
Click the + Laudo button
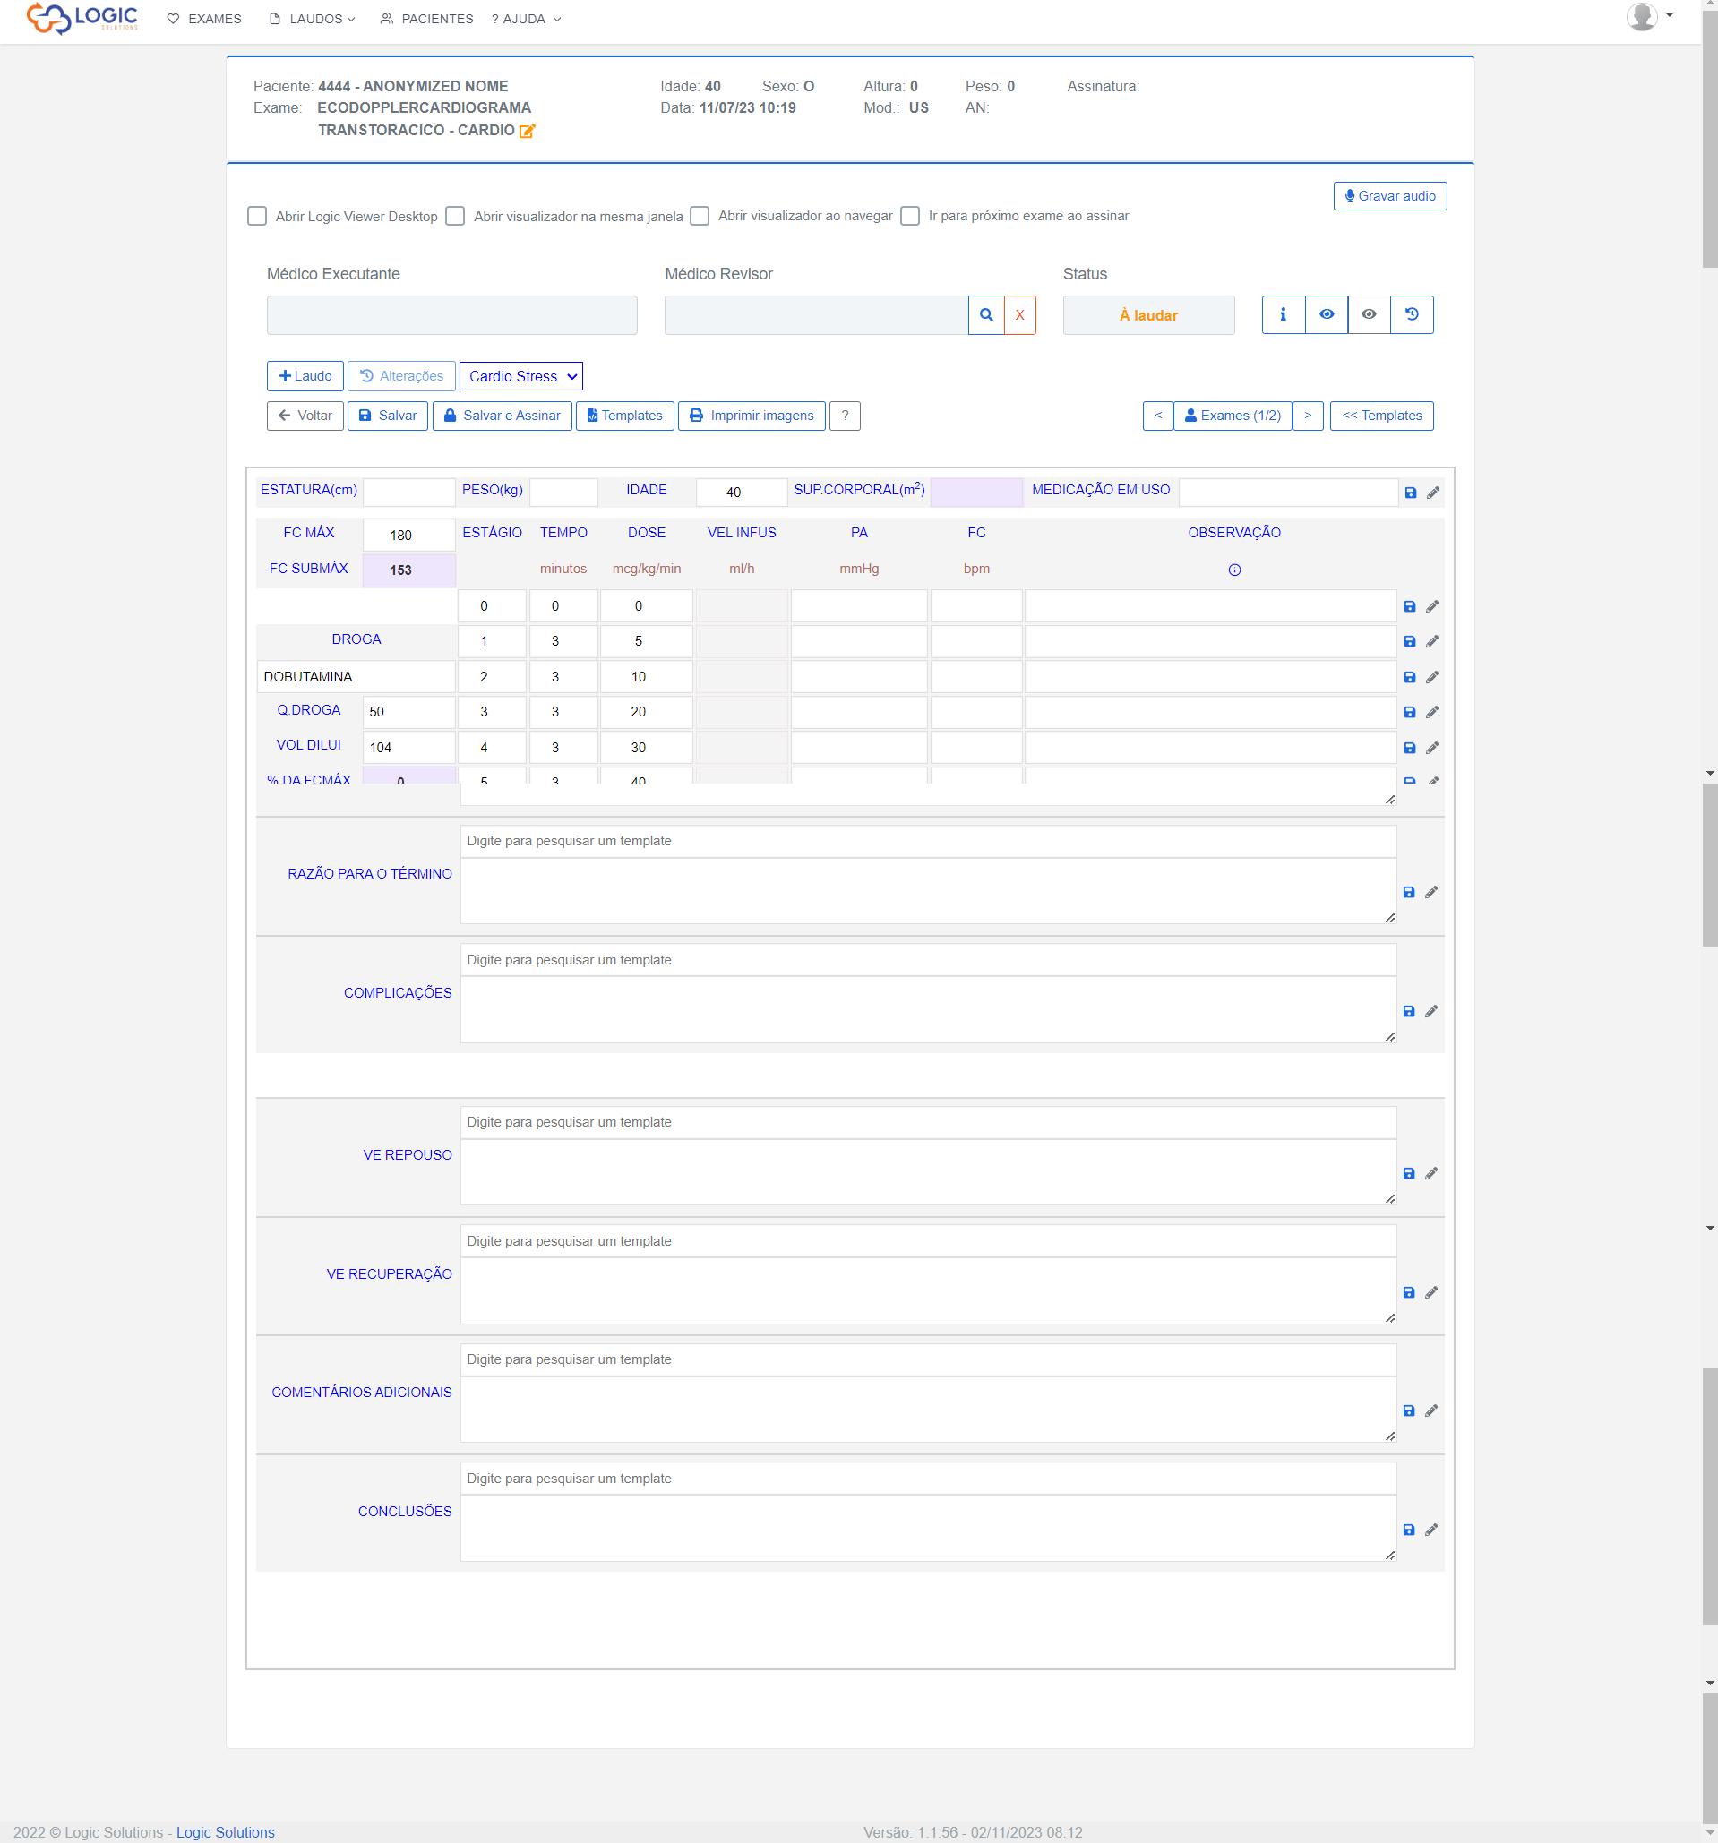(305, 376)
